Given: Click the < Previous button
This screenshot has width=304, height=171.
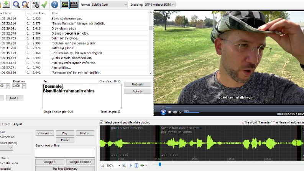Looking at the screenshot, I should (x=45, y=133).
